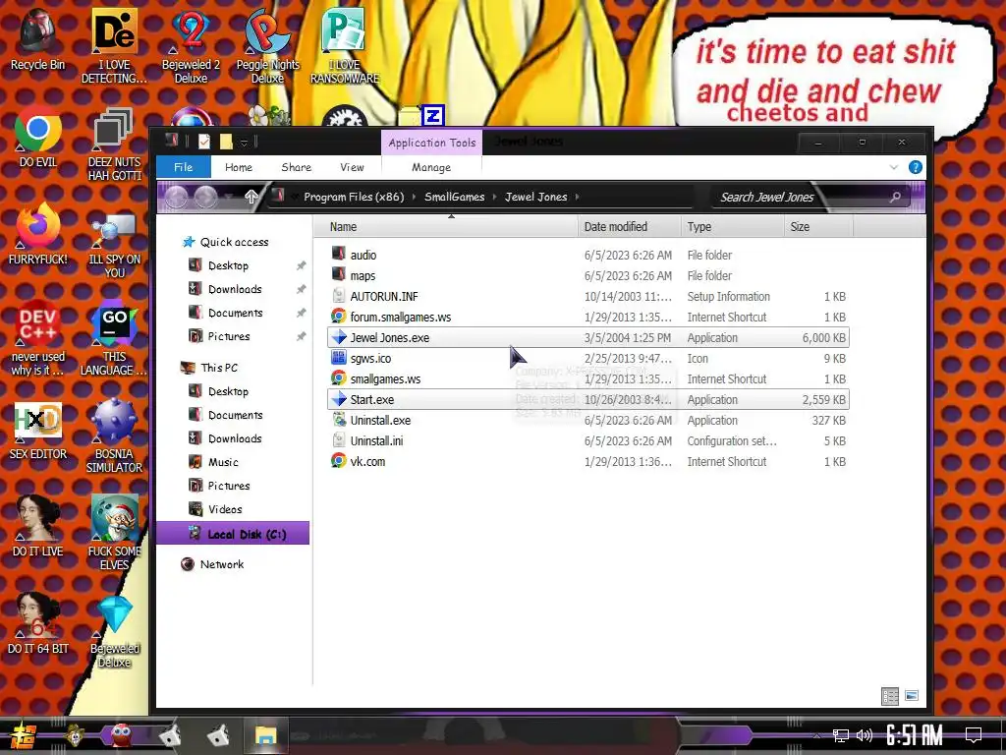The height and width of the screenshot is (755, 1006).
Task: Launch Bejeweled 2 Deluxe desktop shortcut
Action: point(191,45)
